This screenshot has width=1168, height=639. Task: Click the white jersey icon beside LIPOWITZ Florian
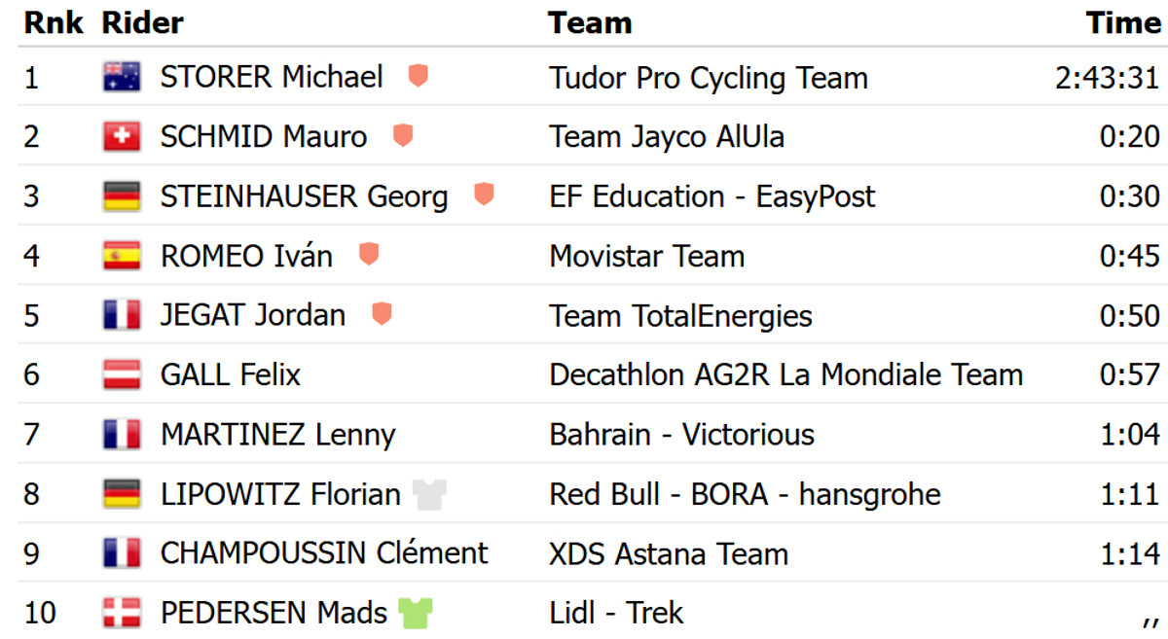[x=429, y=494]
